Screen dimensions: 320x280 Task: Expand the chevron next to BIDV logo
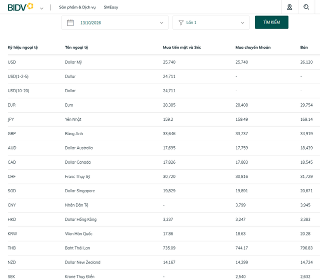coord(41,9)
